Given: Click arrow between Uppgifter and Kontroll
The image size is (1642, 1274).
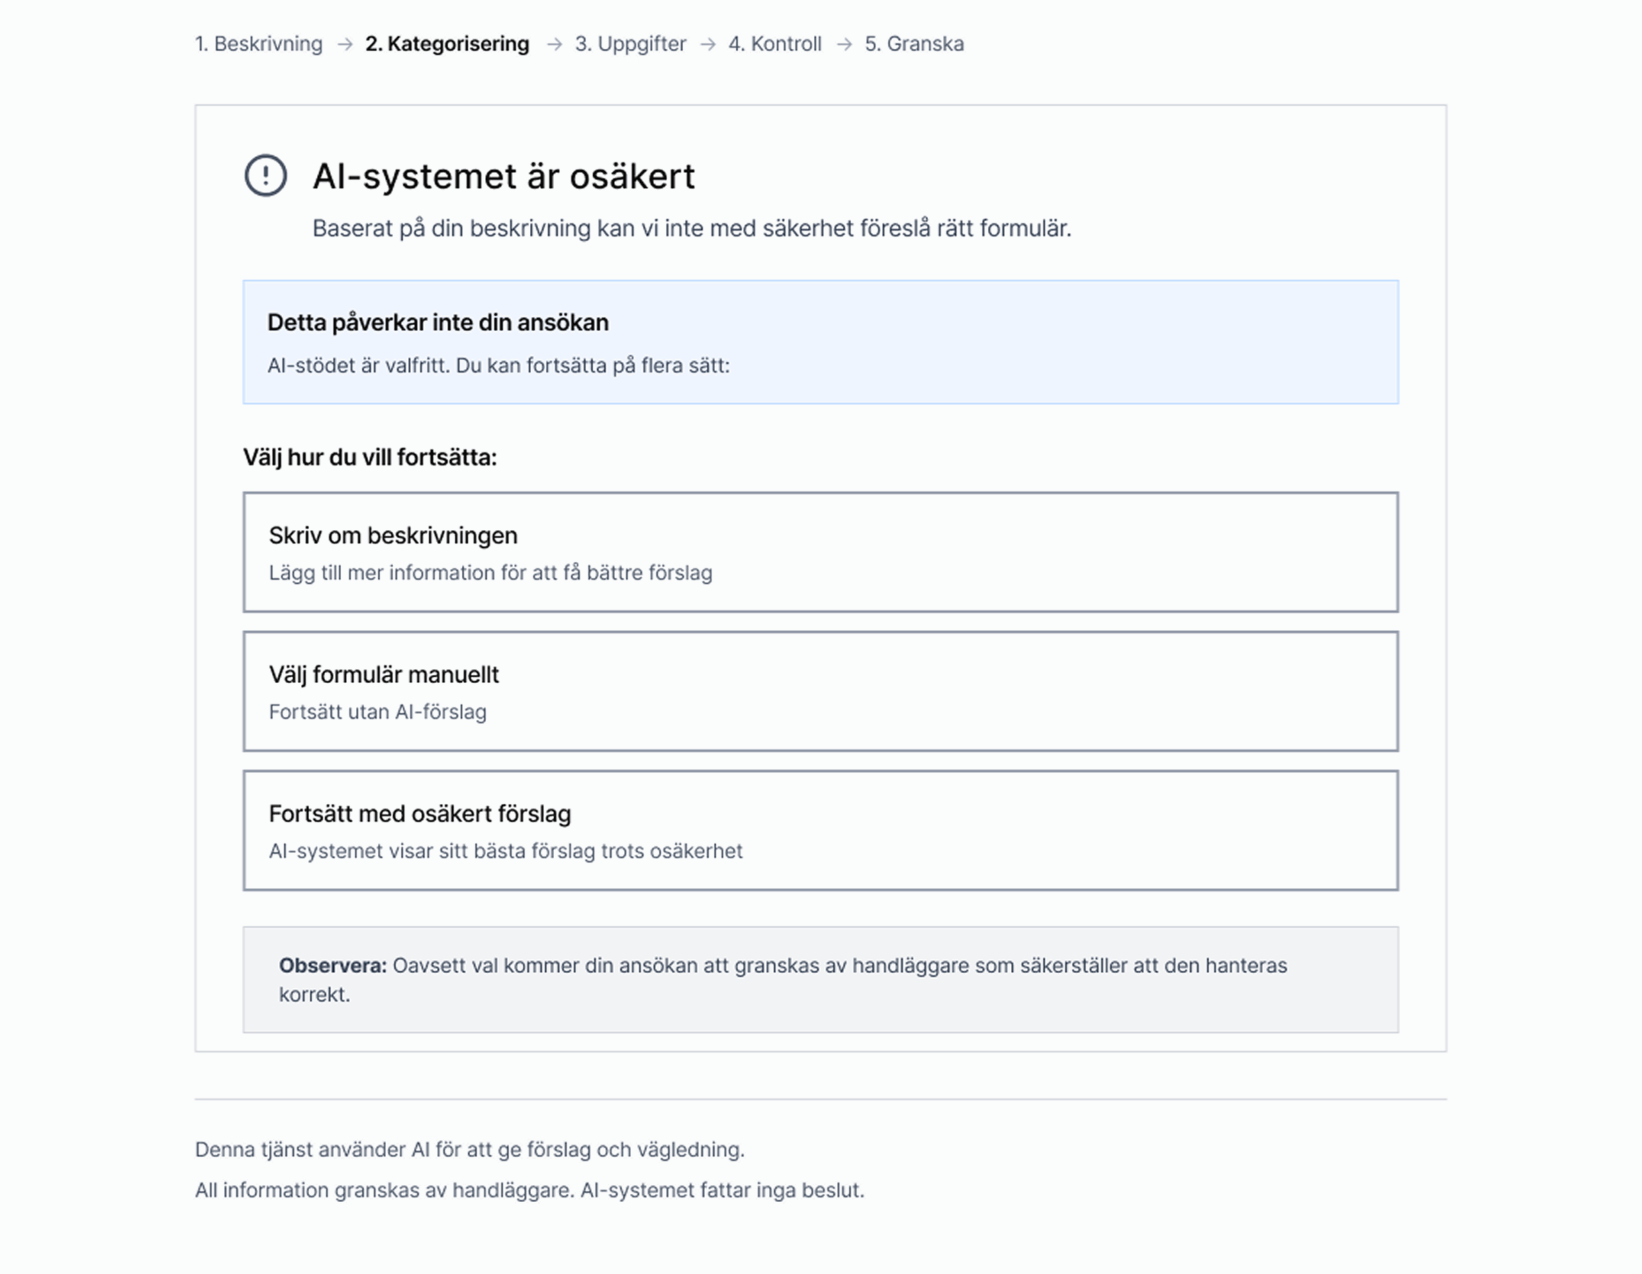Looking at the screenshot, I should click(x=707, y=44).
